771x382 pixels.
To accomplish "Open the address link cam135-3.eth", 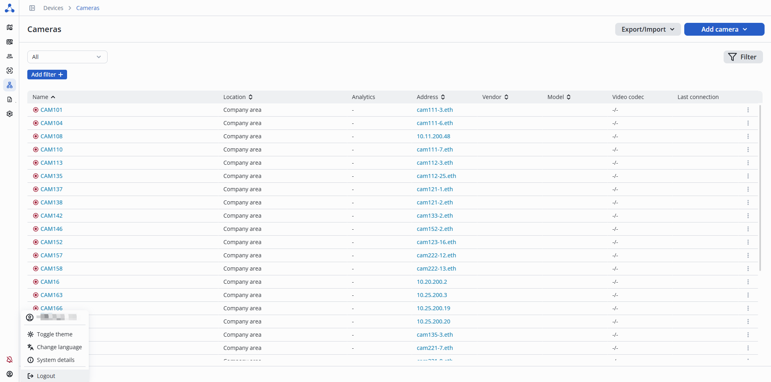I will [x=435, y=335].
